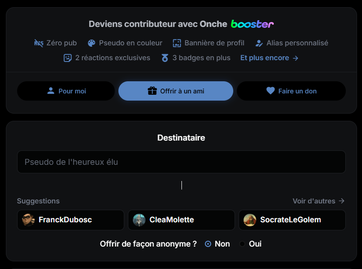The image size is (362, 269).
Task: Click the heart icon in Faire un don
Action: pos(270,91)
